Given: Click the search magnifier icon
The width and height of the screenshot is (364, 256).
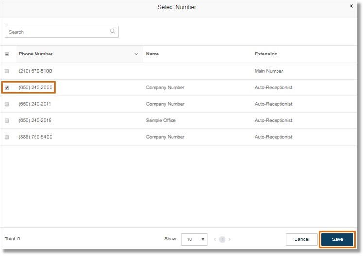Looking at the screenshot, I should coord(113,31).
